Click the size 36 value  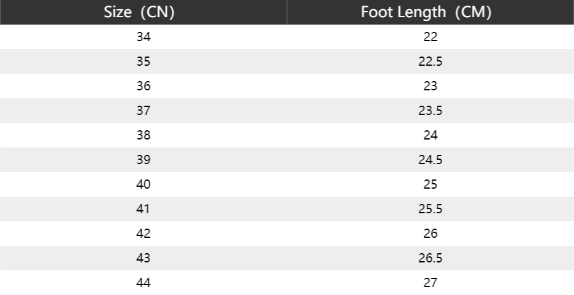[143, 86]
